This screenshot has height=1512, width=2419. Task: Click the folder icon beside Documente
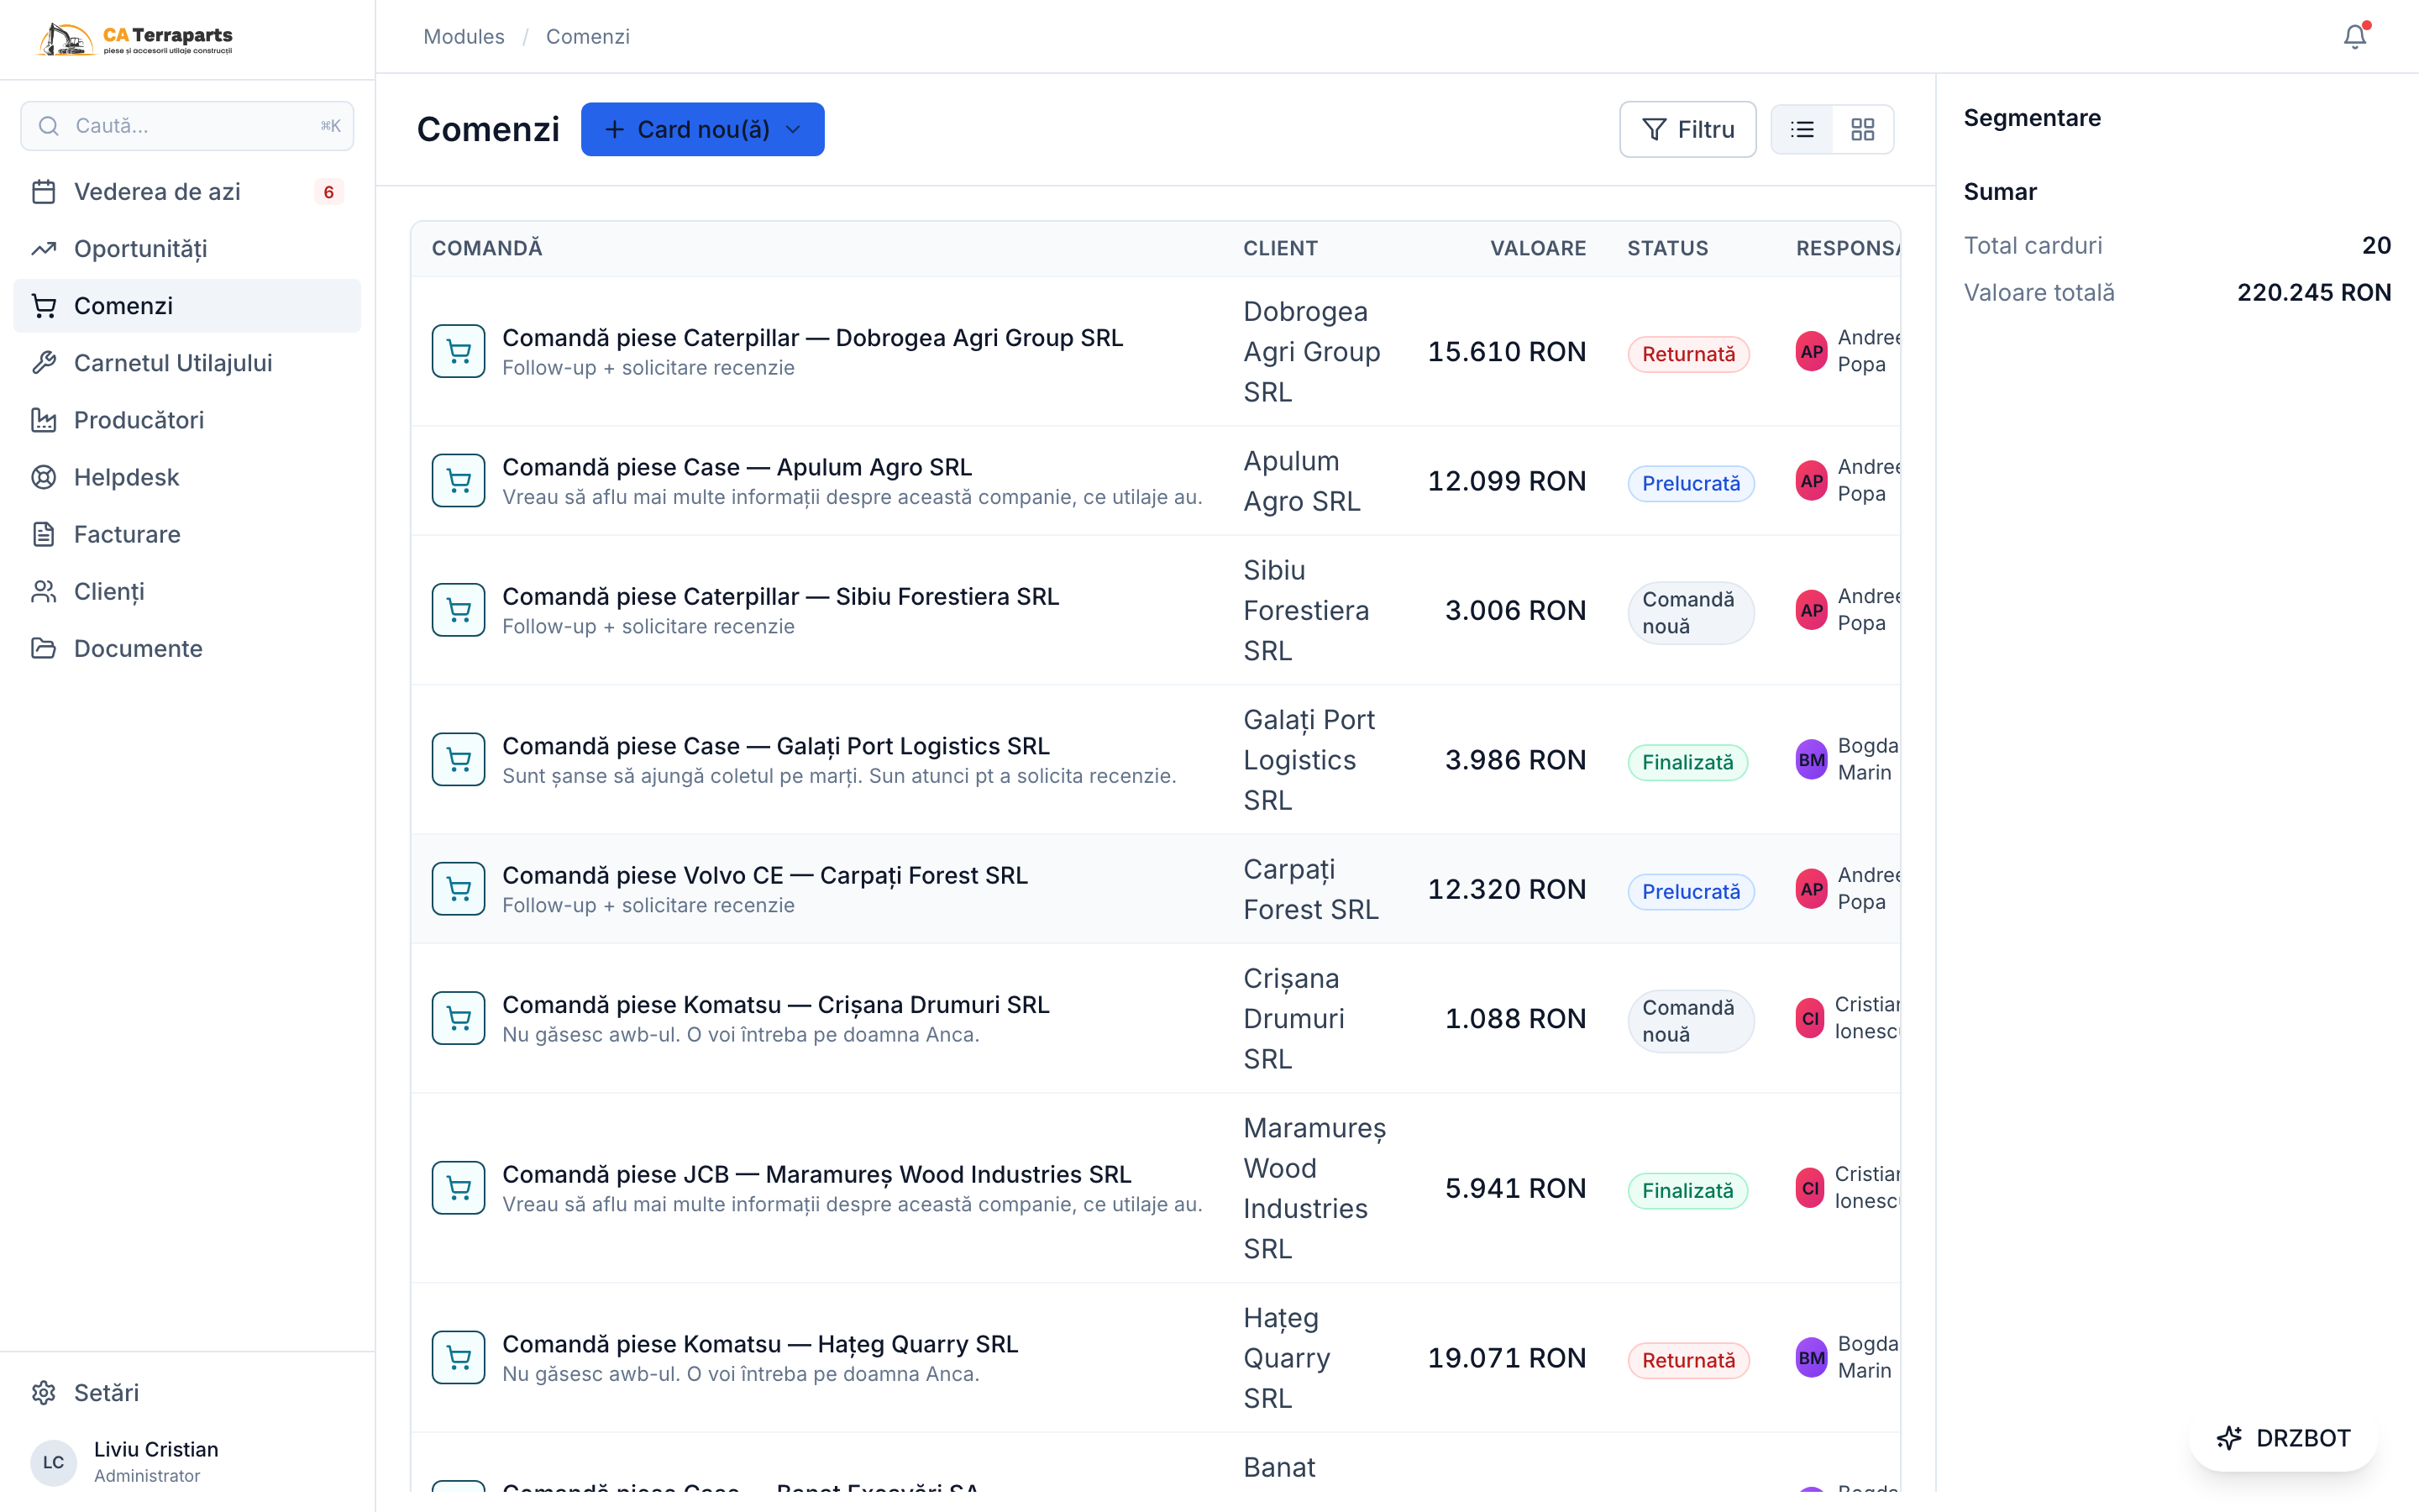[x=44, y=647]
